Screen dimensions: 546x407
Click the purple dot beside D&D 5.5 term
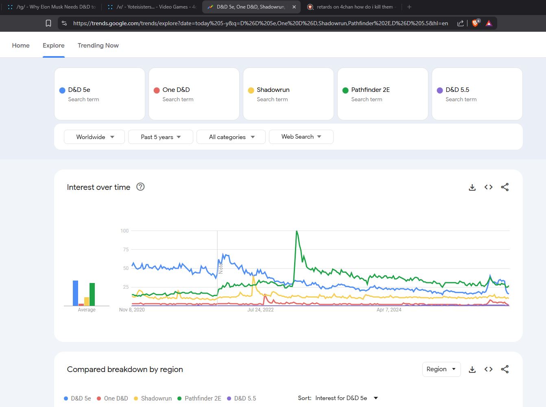pyautogui.click(x=440, y=90)
